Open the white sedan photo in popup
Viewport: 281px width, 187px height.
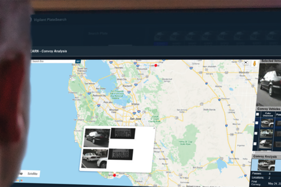95,159
